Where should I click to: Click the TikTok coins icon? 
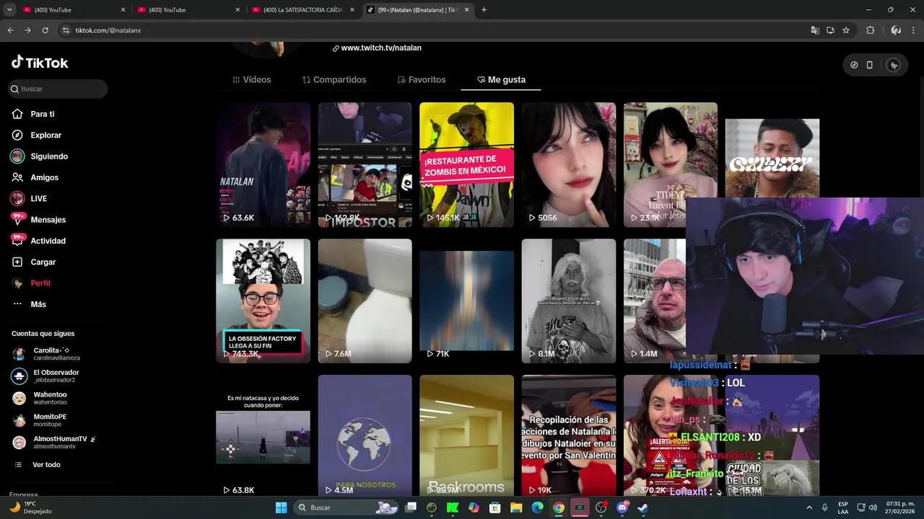pyautogui.click(x=854, y=65)
